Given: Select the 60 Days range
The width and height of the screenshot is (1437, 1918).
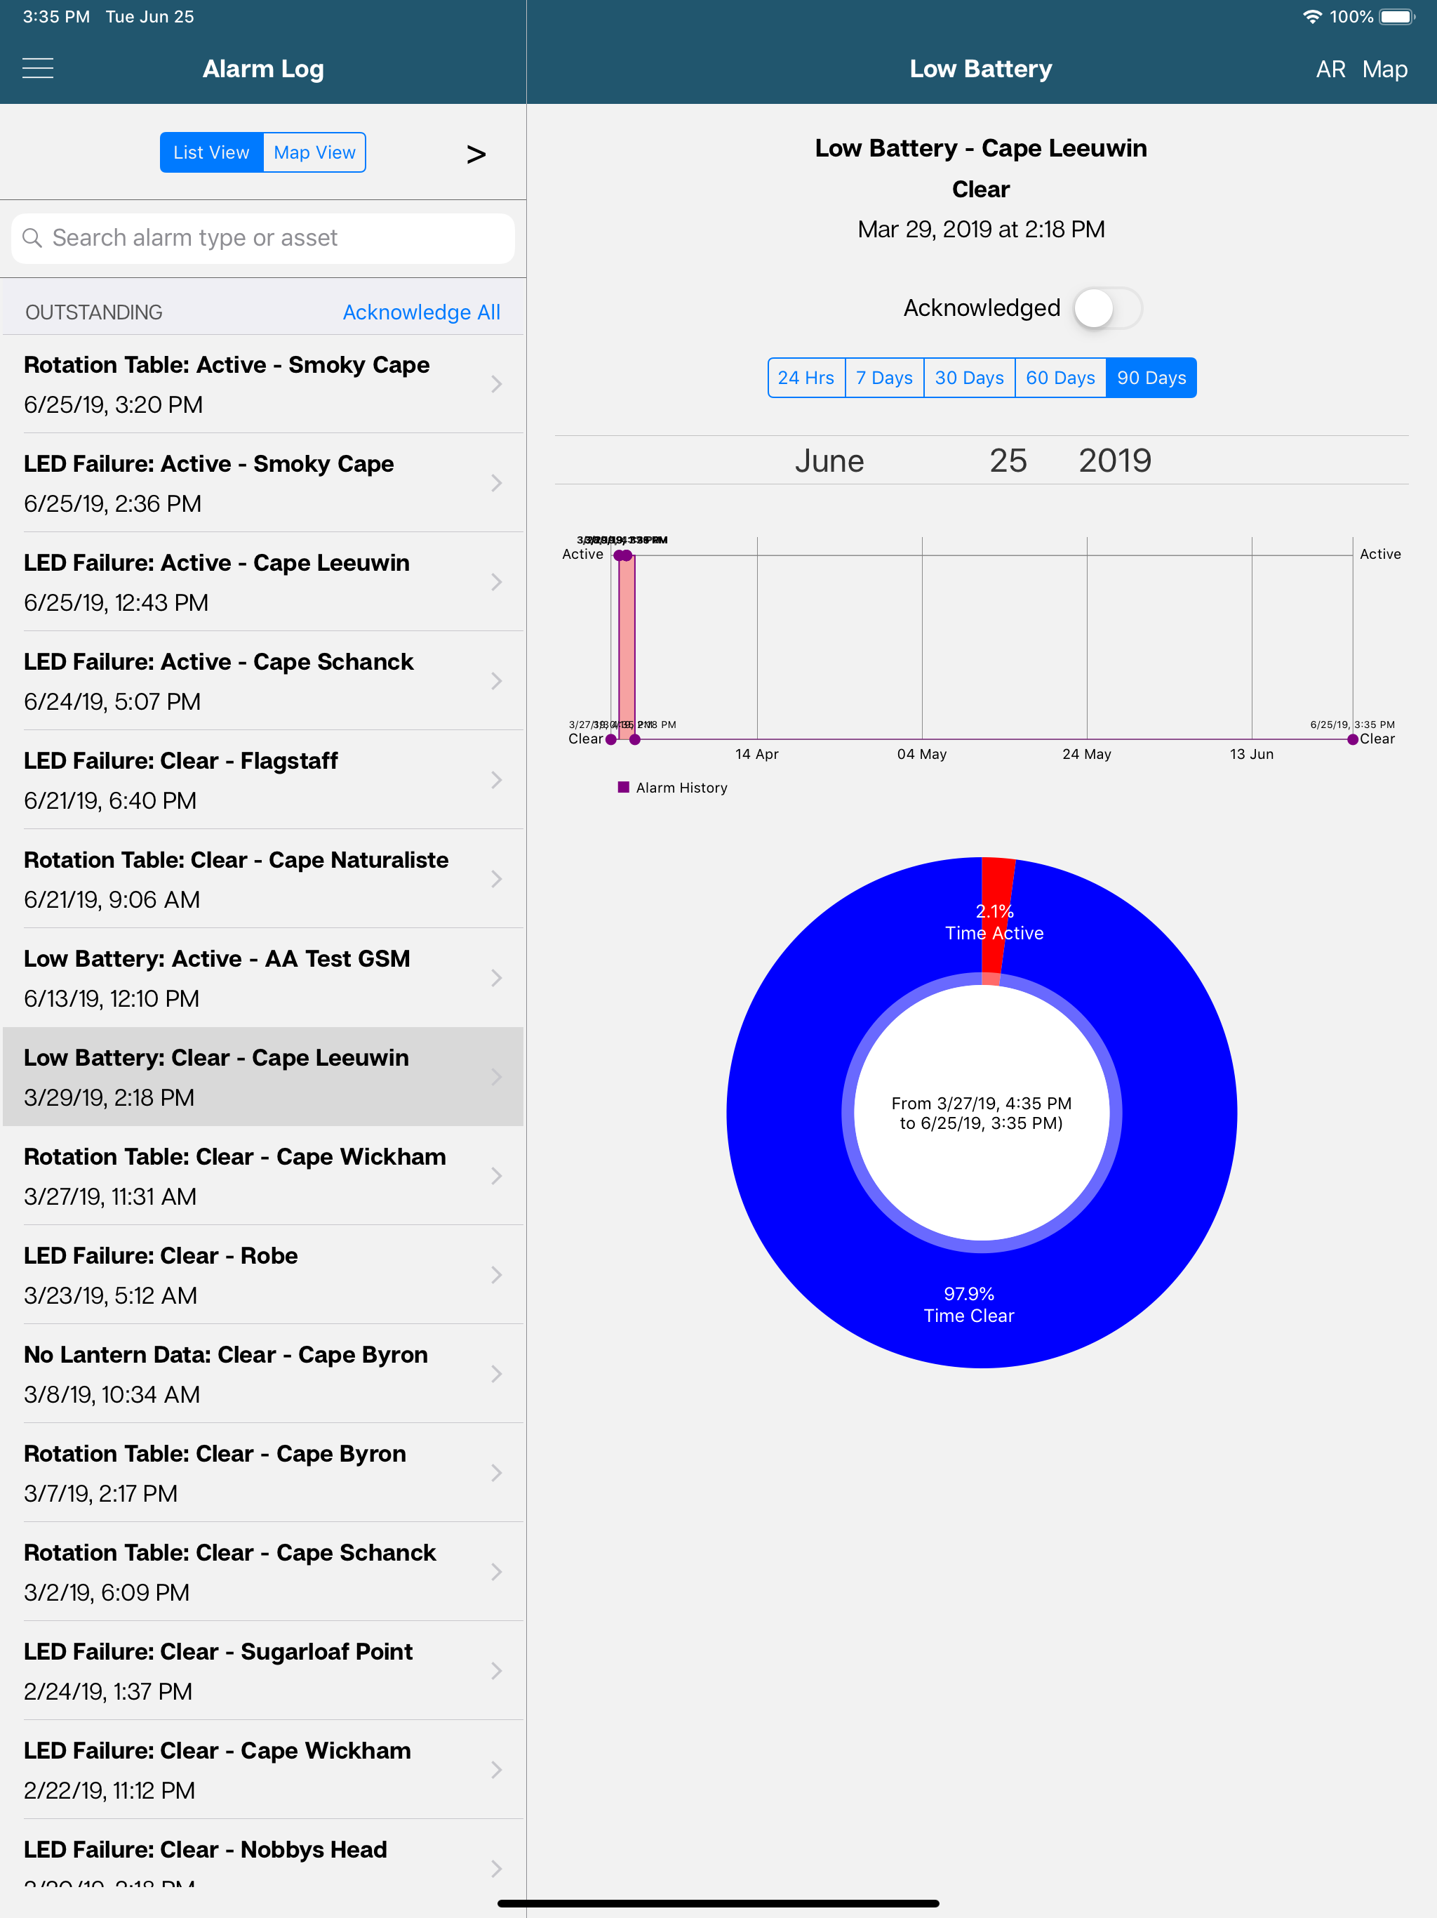Looking at the screenshot, I should [1060, 378].
